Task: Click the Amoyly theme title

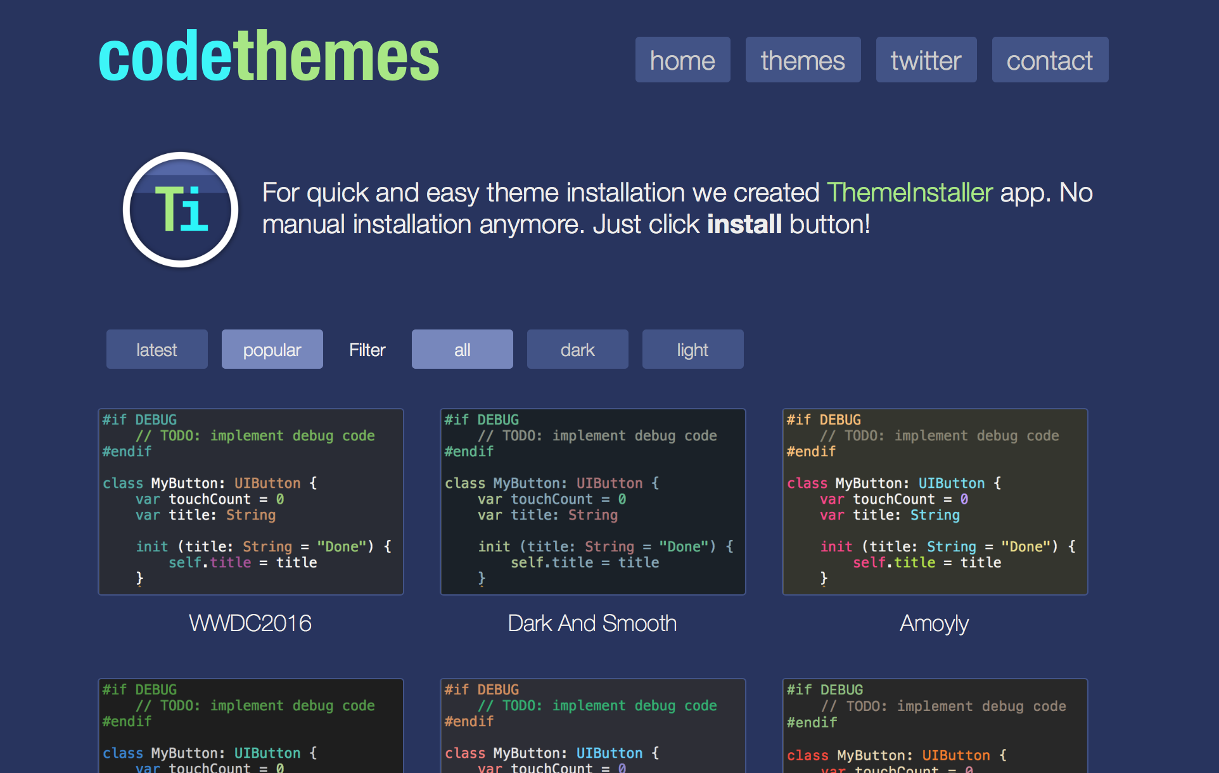Action: click(933, 623)
